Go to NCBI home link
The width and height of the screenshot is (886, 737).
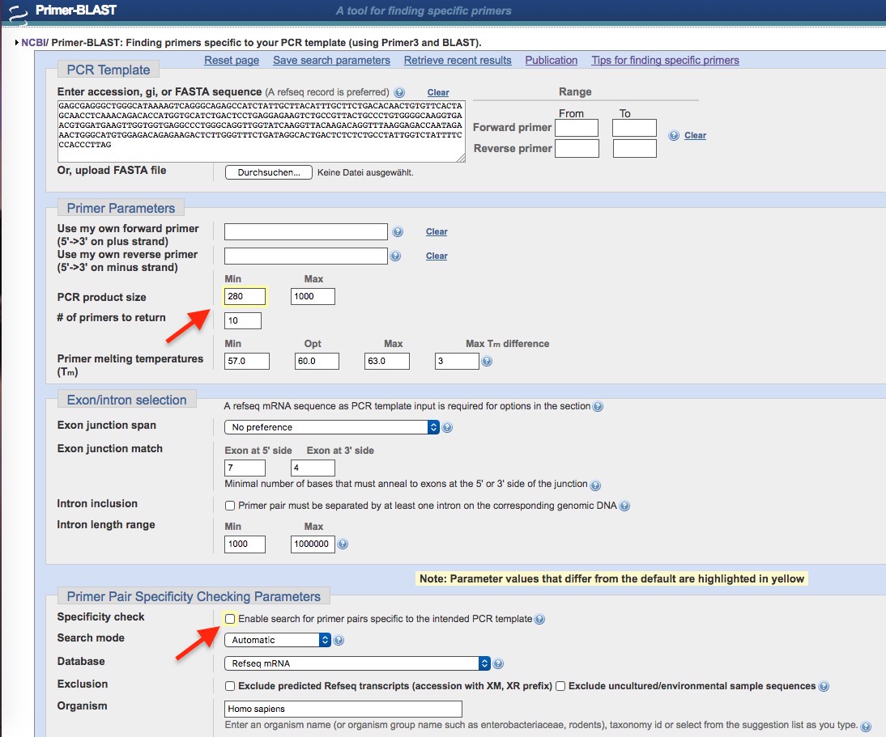coord(34,43)
